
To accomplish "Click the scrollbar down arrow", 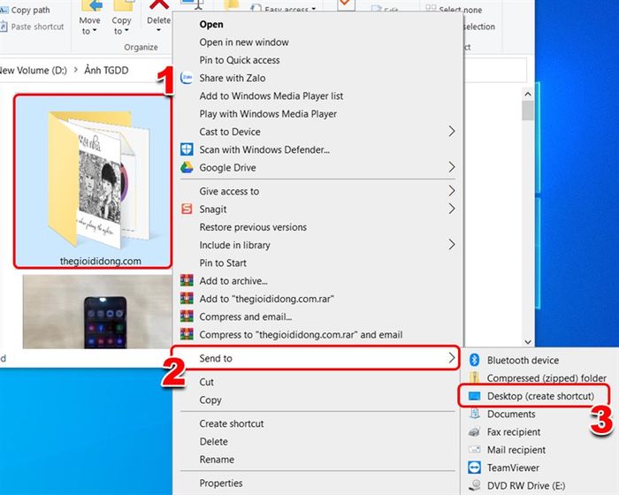I will (x=528, y=342).
